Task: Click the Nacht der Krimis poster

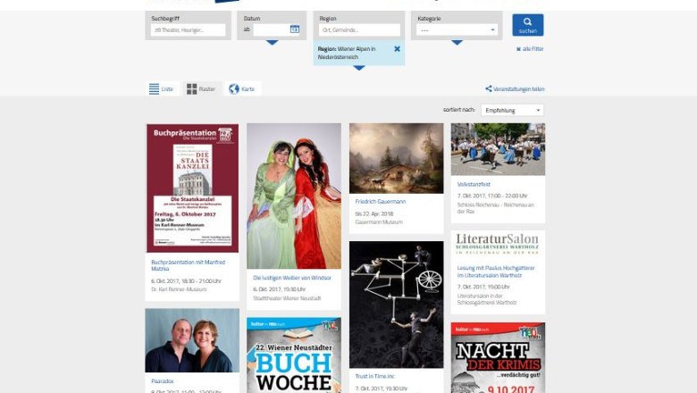Action: coord(498,358)
